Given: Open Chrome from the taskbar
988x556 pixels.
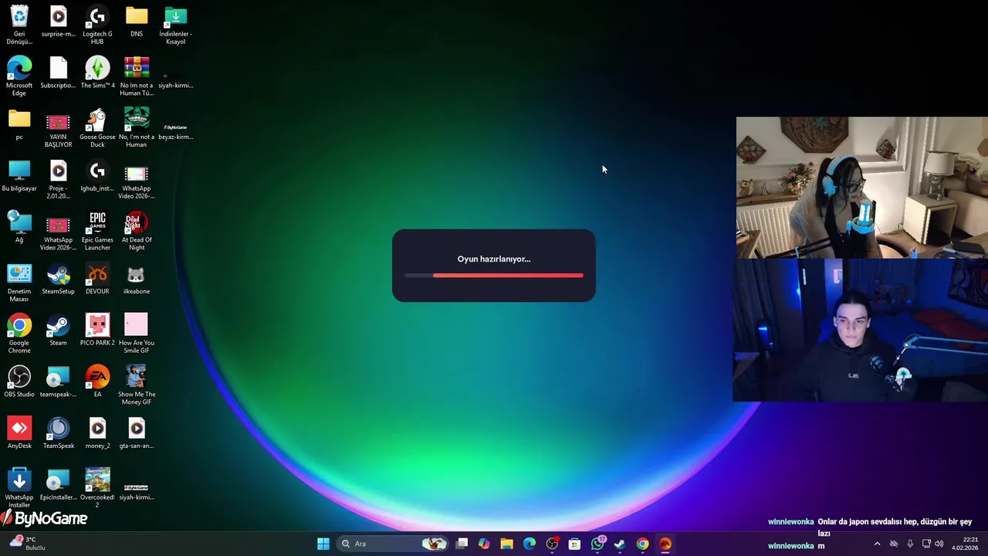Looking at the screenshot, I should (642, 544).
